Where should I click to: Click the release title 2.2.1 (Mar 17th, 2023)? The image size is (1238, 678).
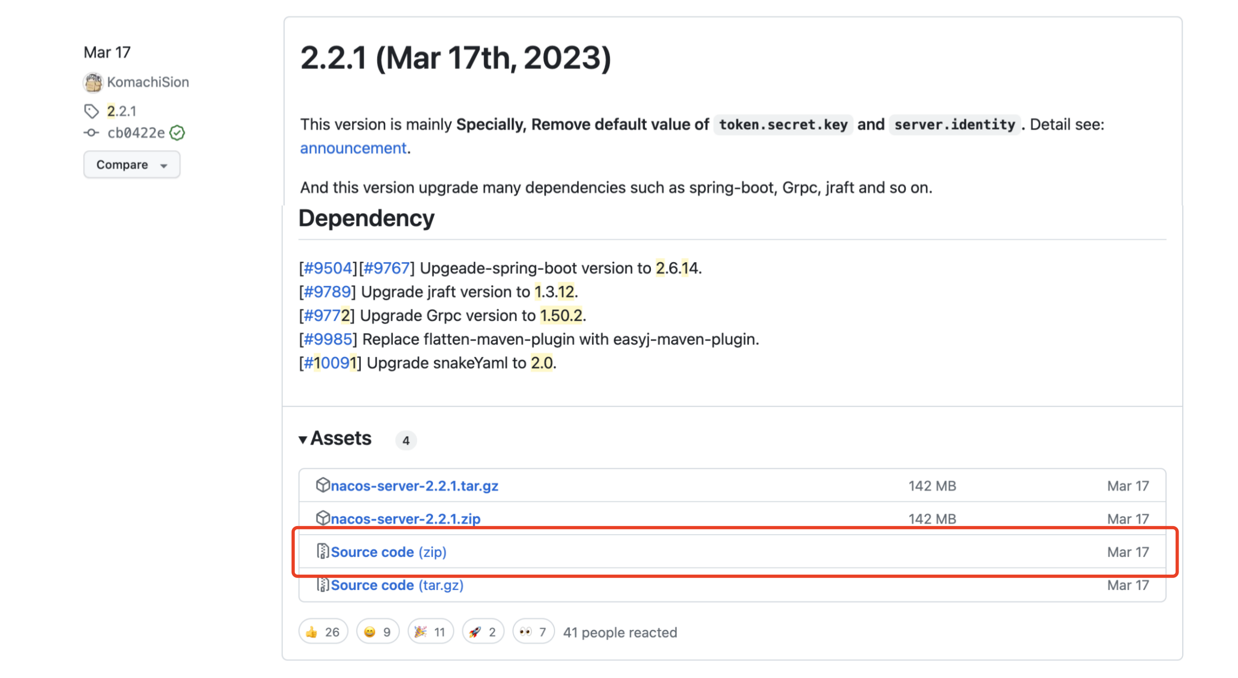[x=456, y=58]
